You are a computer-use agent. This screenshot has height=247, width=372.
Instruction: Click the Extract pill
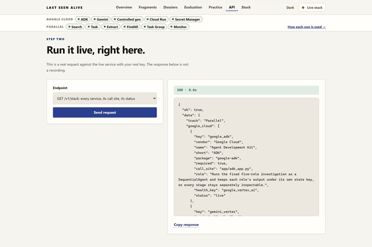tap(111, 27)
